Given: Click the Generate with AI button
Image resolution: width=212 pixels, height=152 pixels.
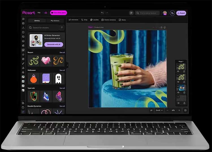Looking at the screenshot, I should coord(54,44).
